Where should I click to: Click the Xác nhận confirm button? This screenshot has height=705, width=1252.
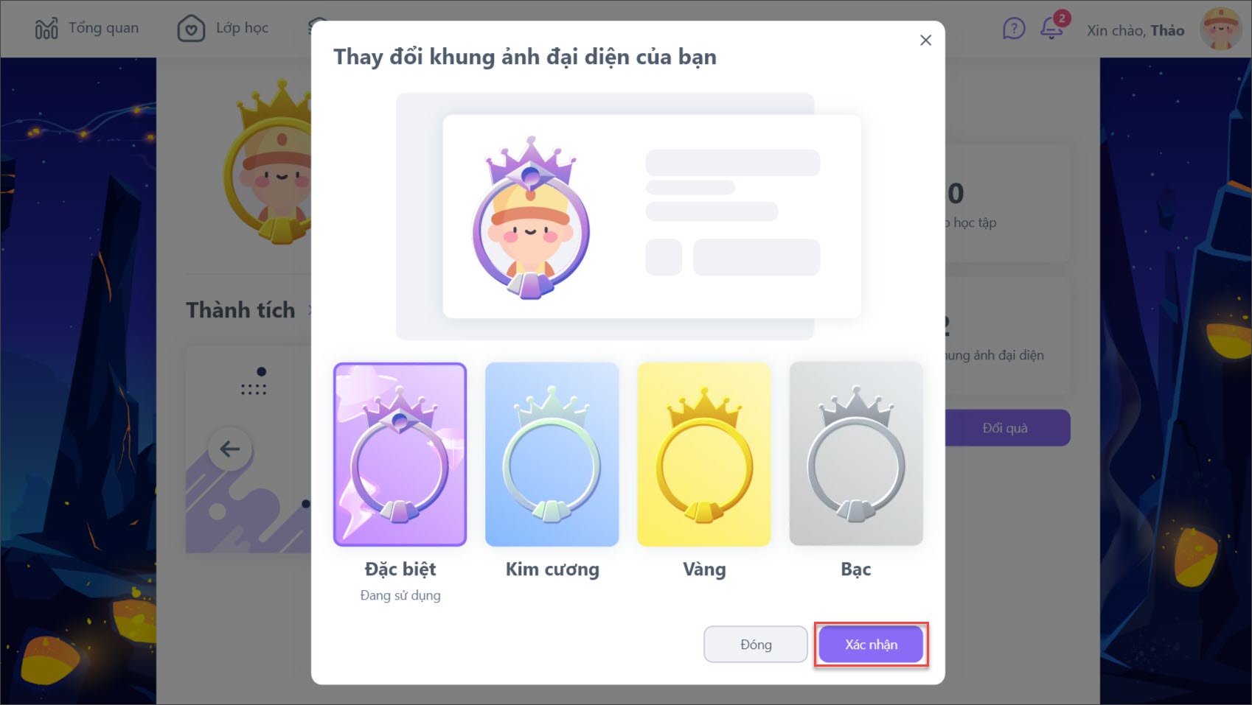[871, 645]
